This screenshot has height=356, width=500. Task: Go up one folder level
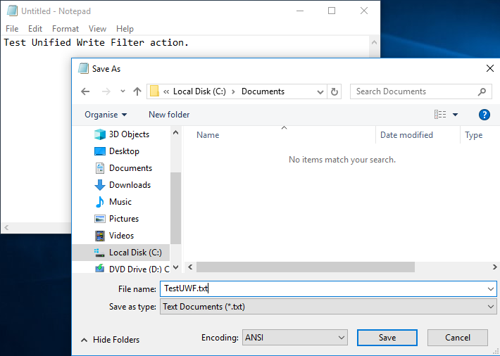click(x=137, y=91)
